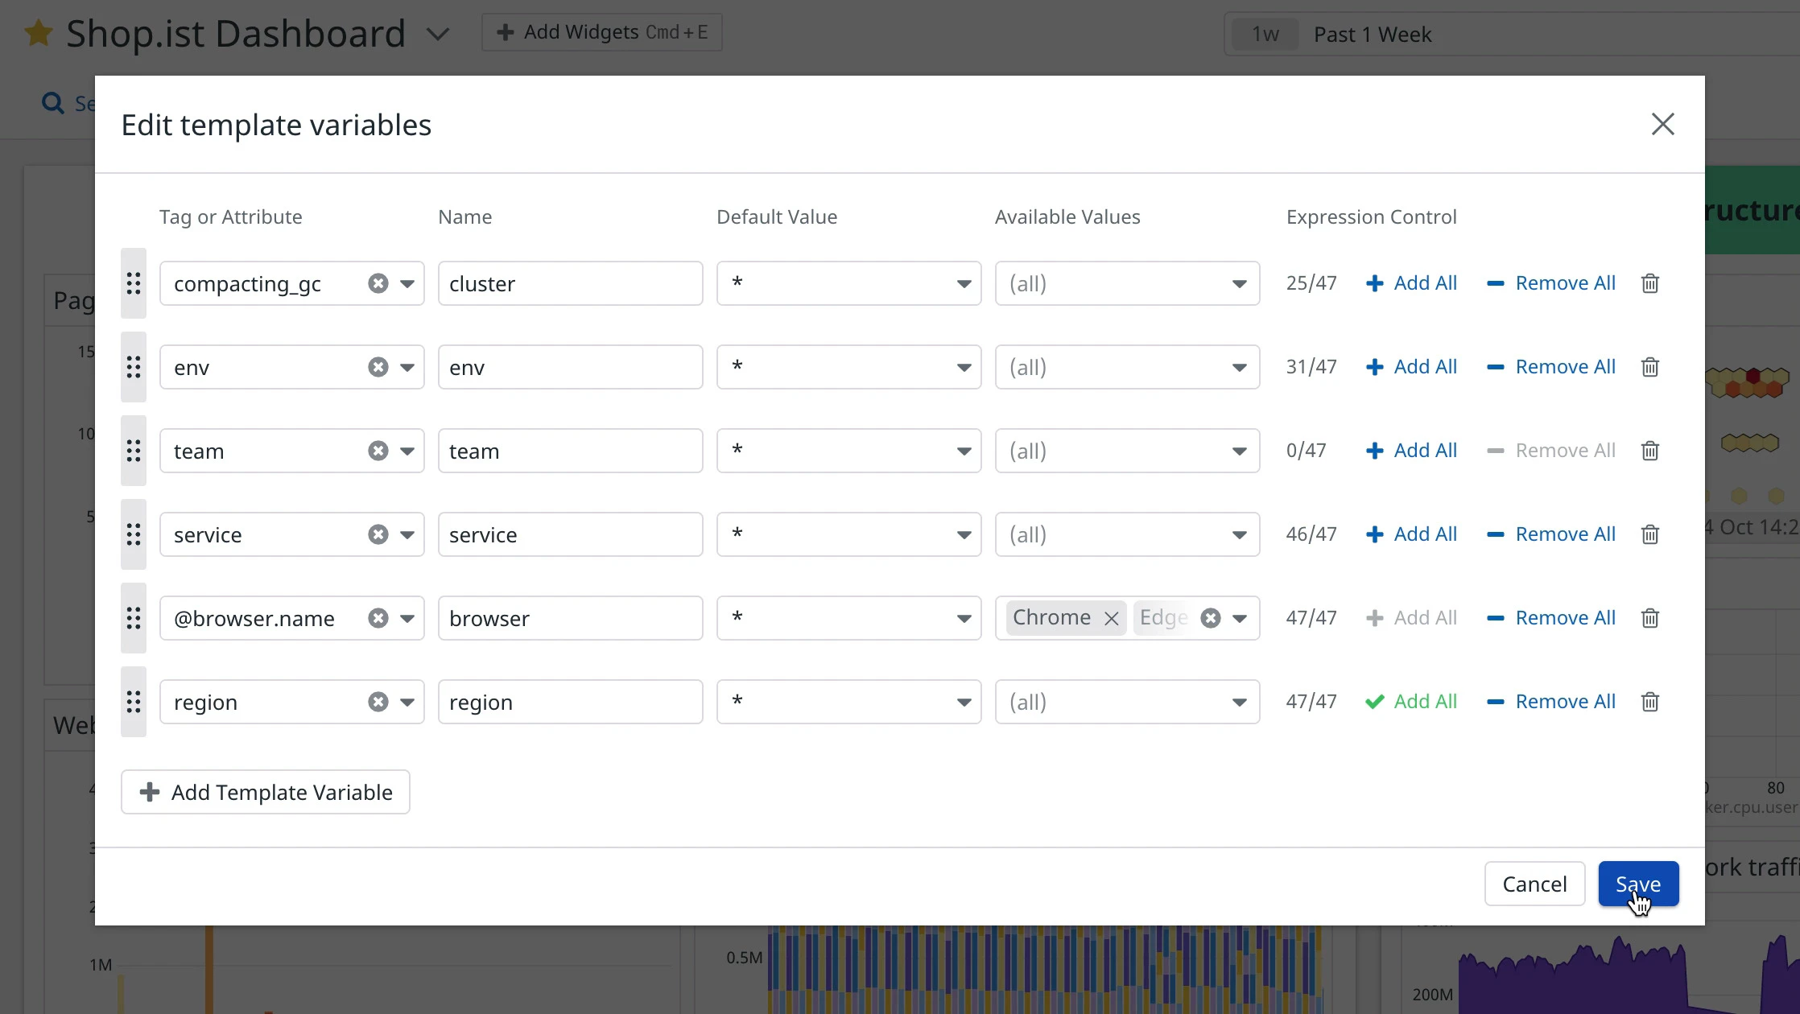
Task: Delete the cluster template variable row
Action: click(1649, 283)
